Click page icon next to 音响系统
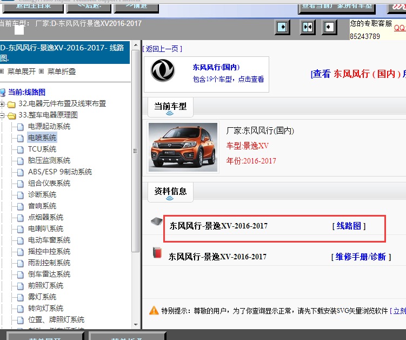Image resolution: width=406 pixels, height=340 pixels. (21, 206)
